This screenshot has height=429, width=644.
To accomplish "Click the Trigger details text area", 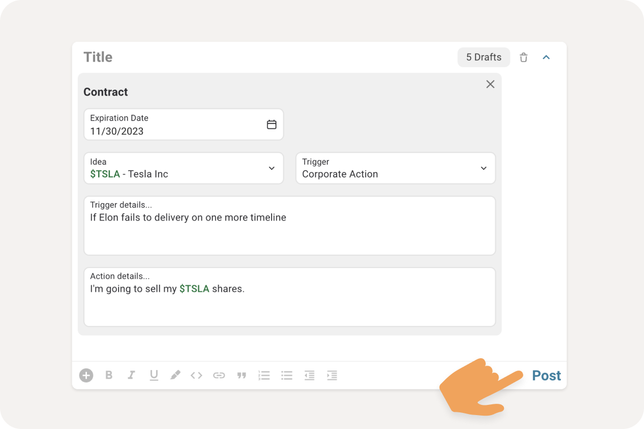I will pyautogui.click(x=290, y=226).
